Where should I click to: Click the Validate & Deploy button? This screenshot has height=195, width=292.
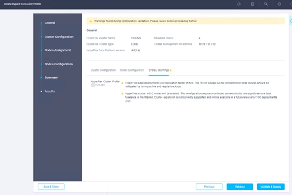pos(271,187)
